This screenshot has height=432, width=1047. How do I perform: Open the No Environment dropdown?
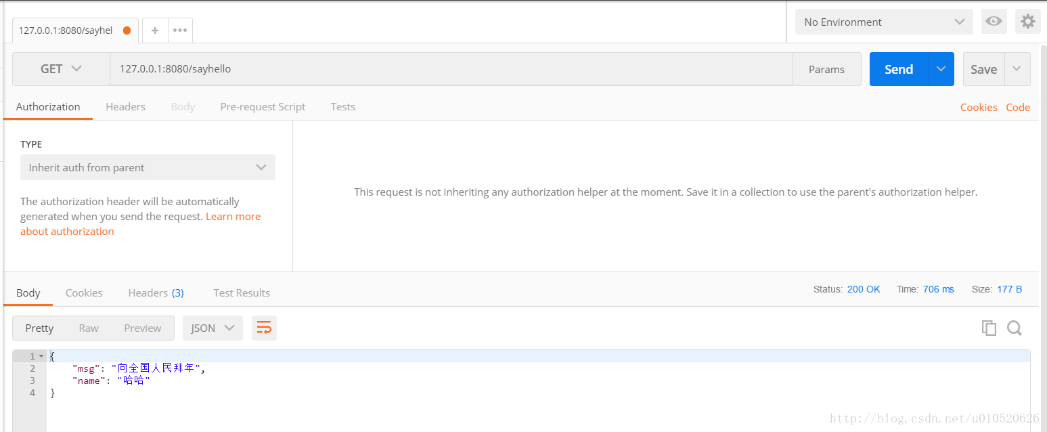884,22
